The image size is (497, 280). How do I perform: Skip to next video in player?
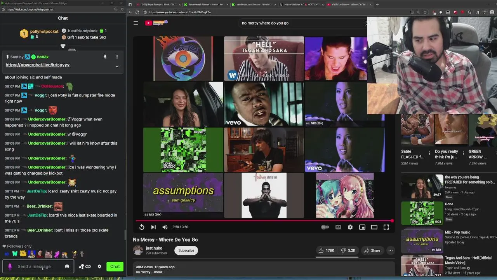153,227
